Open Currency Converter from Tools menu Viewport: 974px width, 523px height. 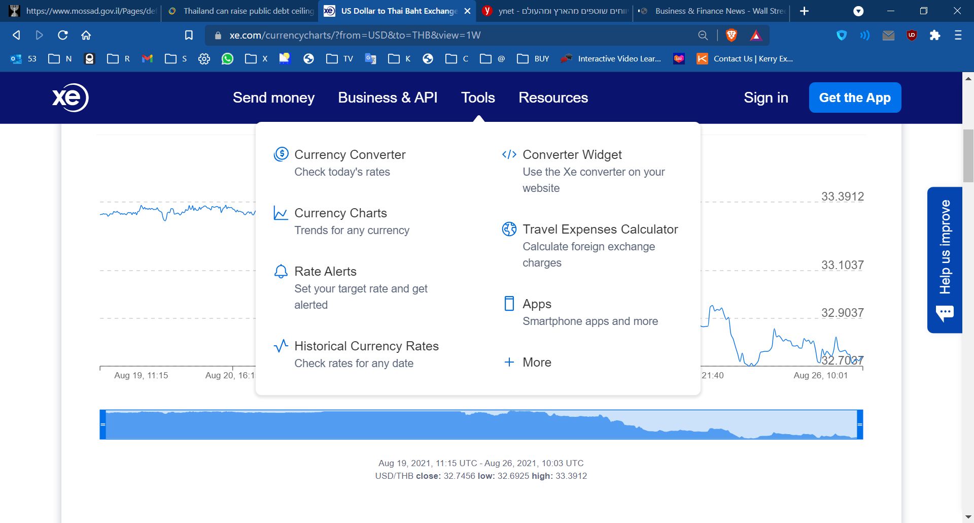(350, 154)
